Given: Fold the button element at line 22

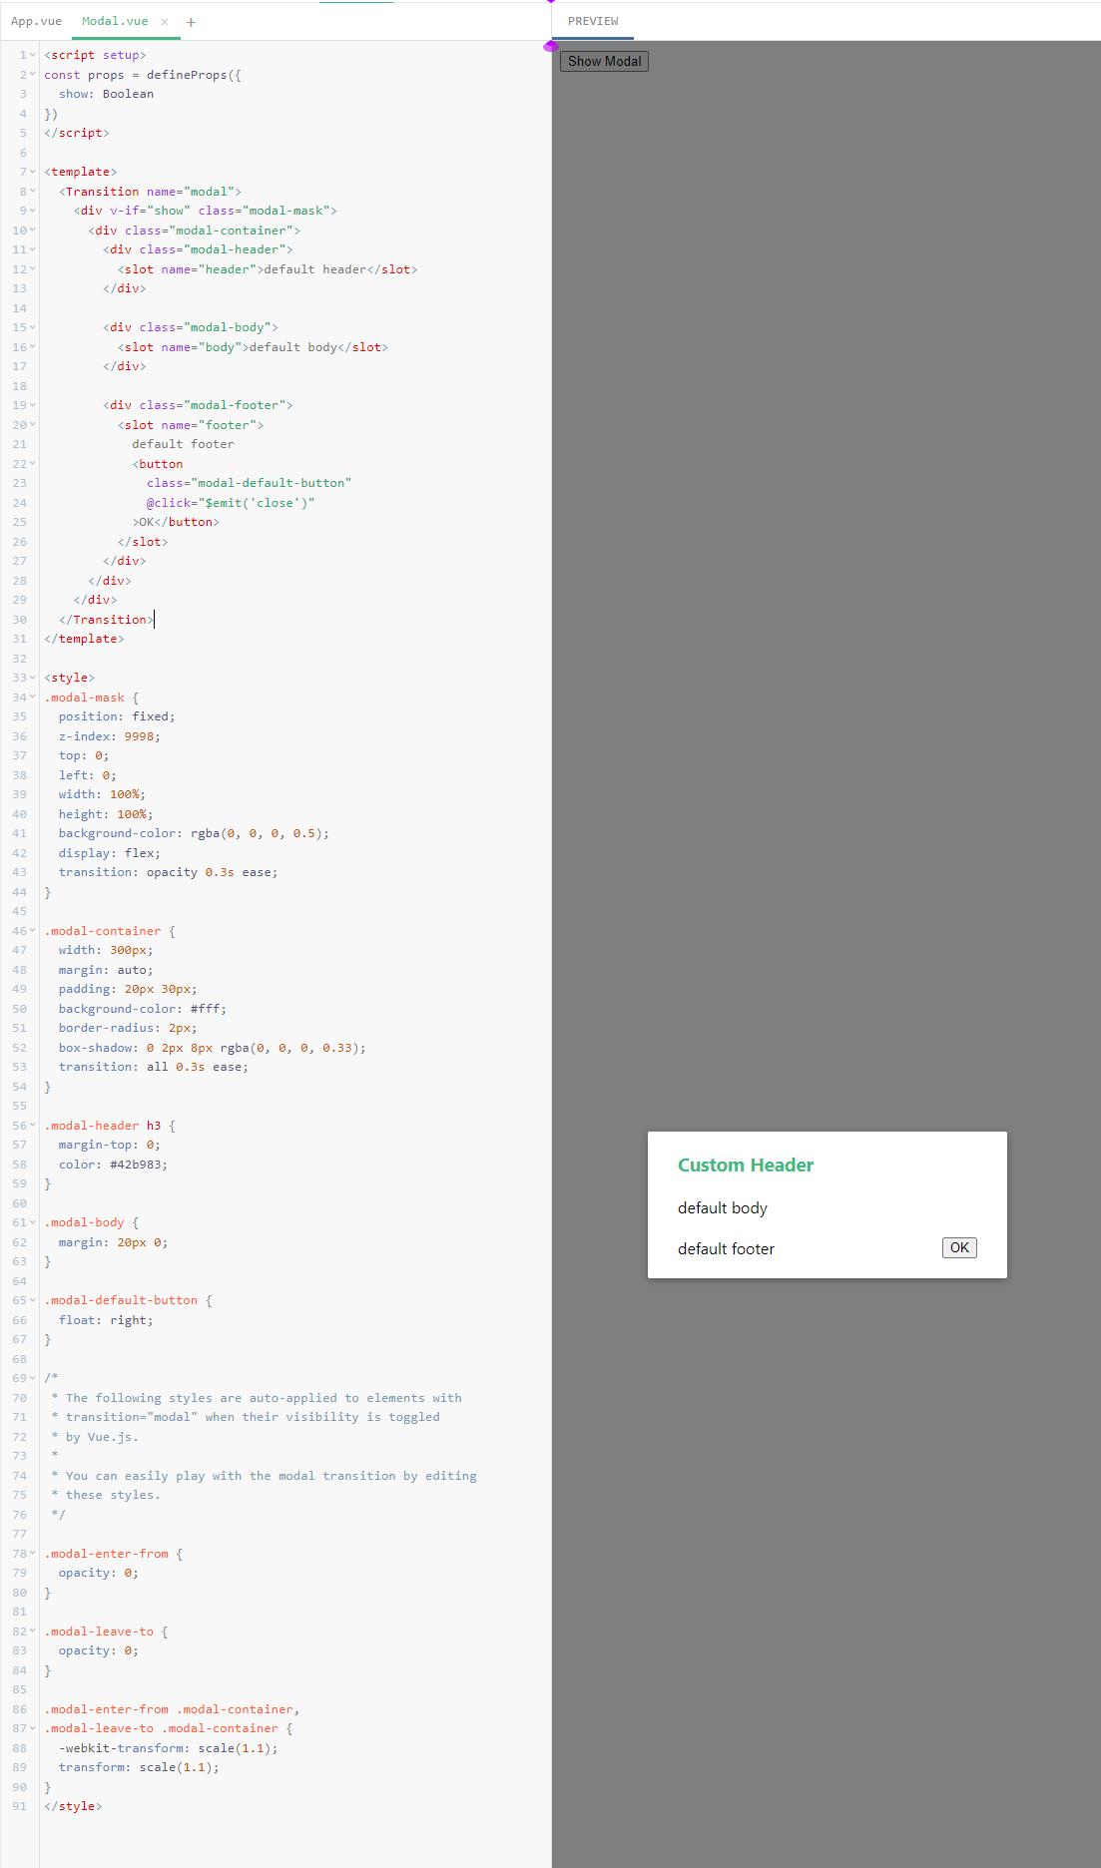Looking at the screenshot, I should (33, 464).
